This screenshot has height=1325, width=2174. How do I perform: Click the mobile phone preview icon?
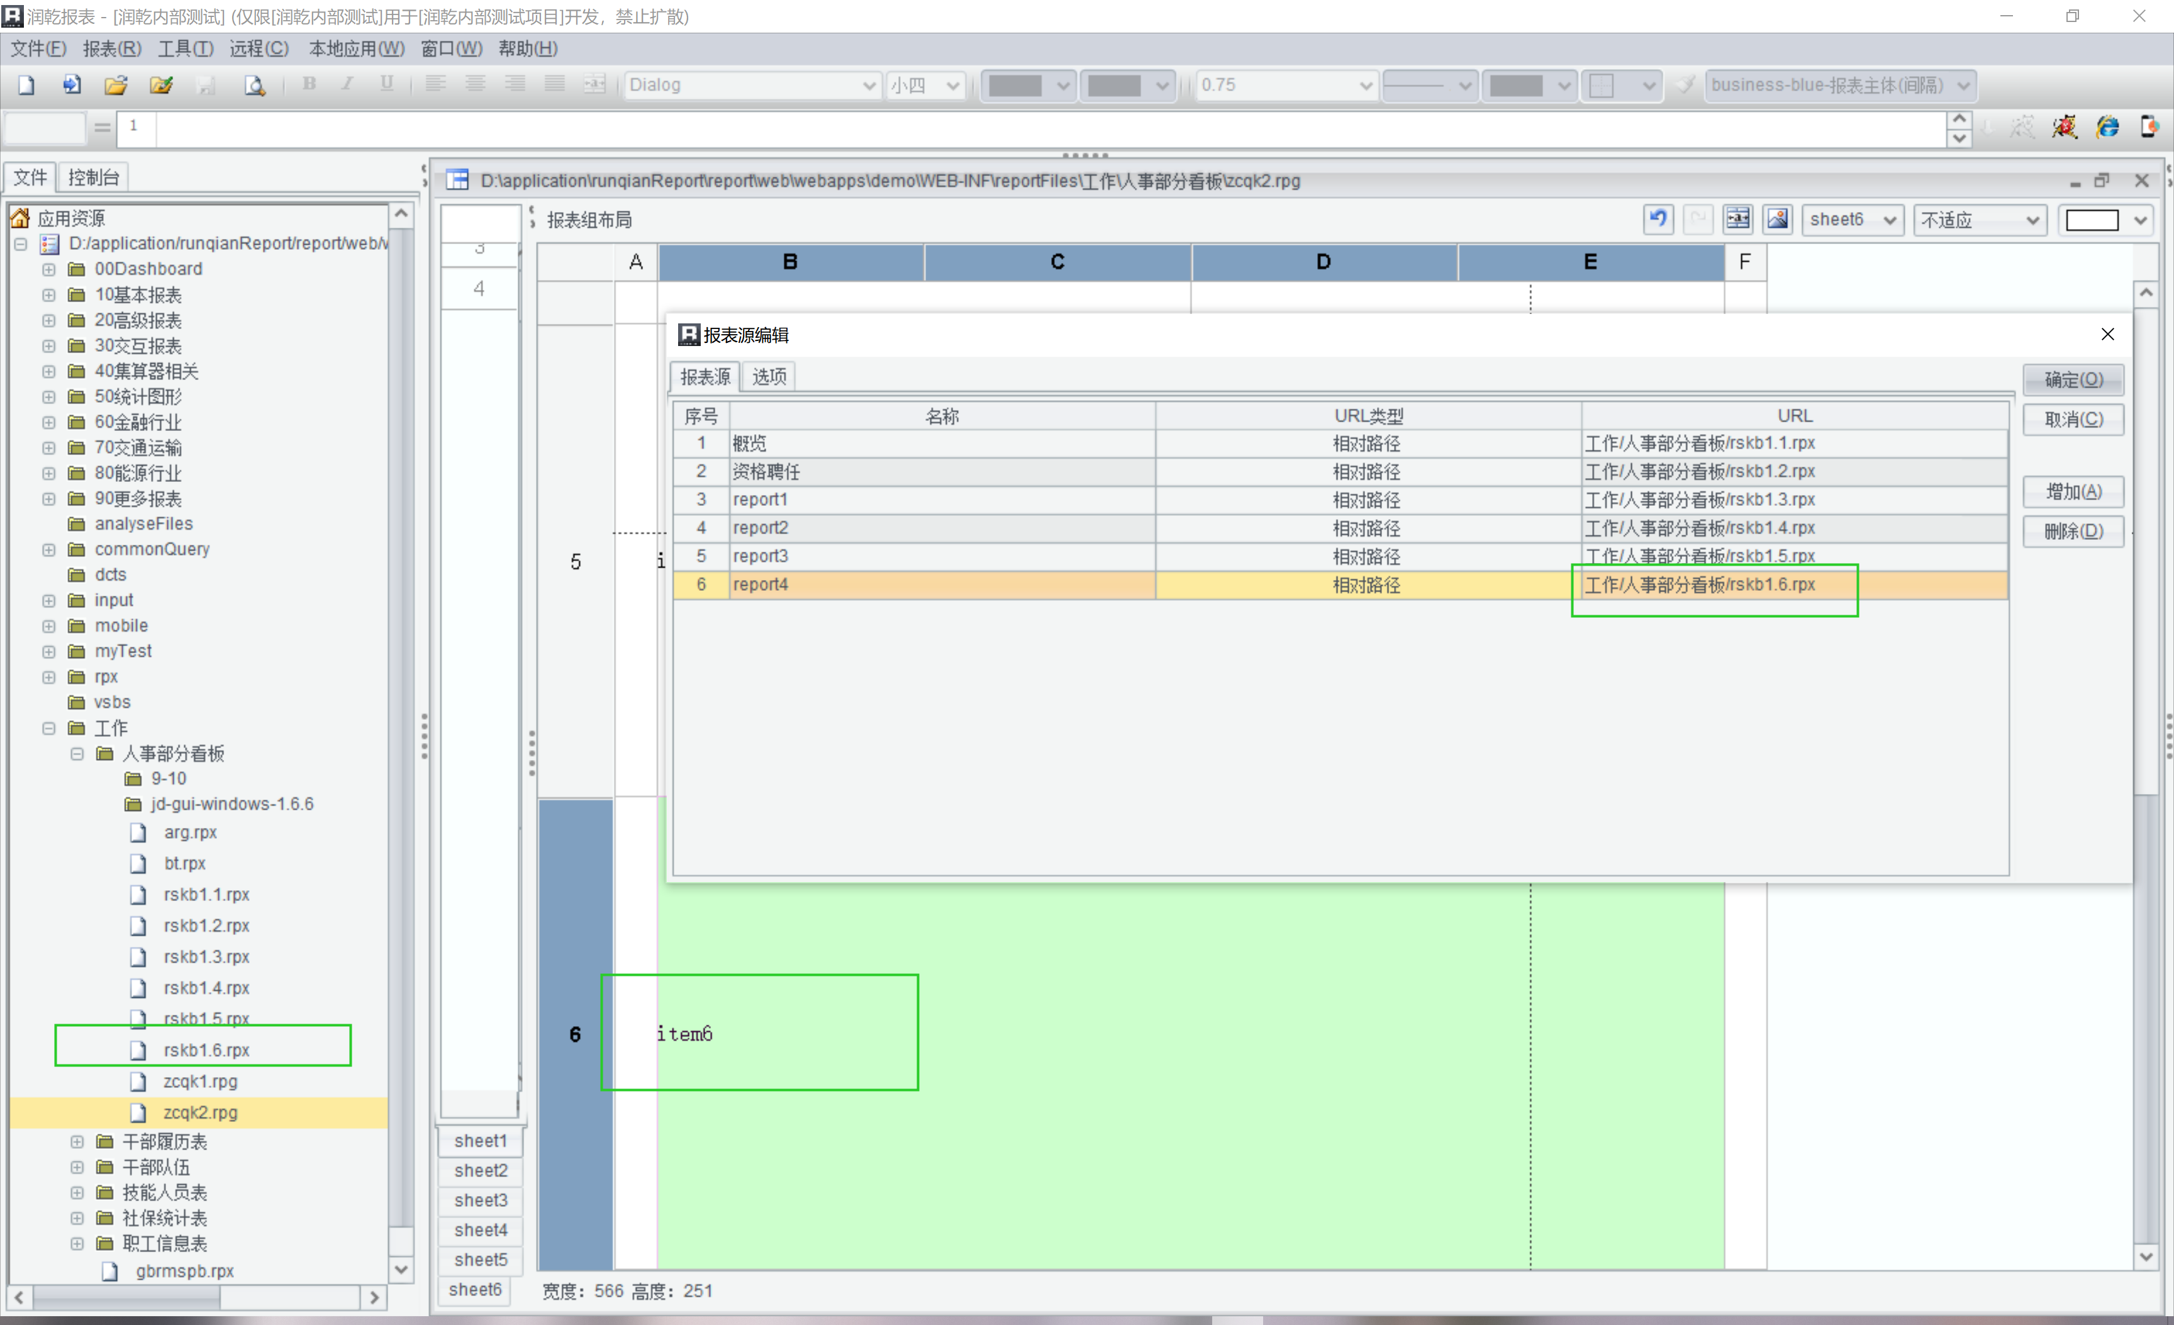click(x=2149, y=127)
